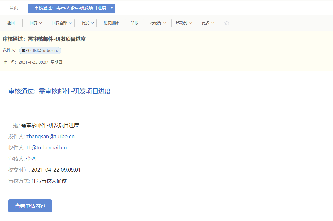
Task: Close the 审核通过 mail tab
Action: click(x=112, y=8)
